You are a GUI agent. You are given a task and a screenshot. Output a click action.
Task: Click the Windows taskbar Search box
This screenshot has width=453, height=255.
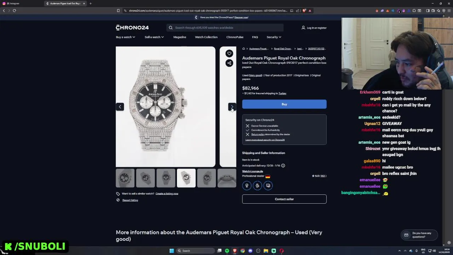pyautogui.click(x=195, y=251)
